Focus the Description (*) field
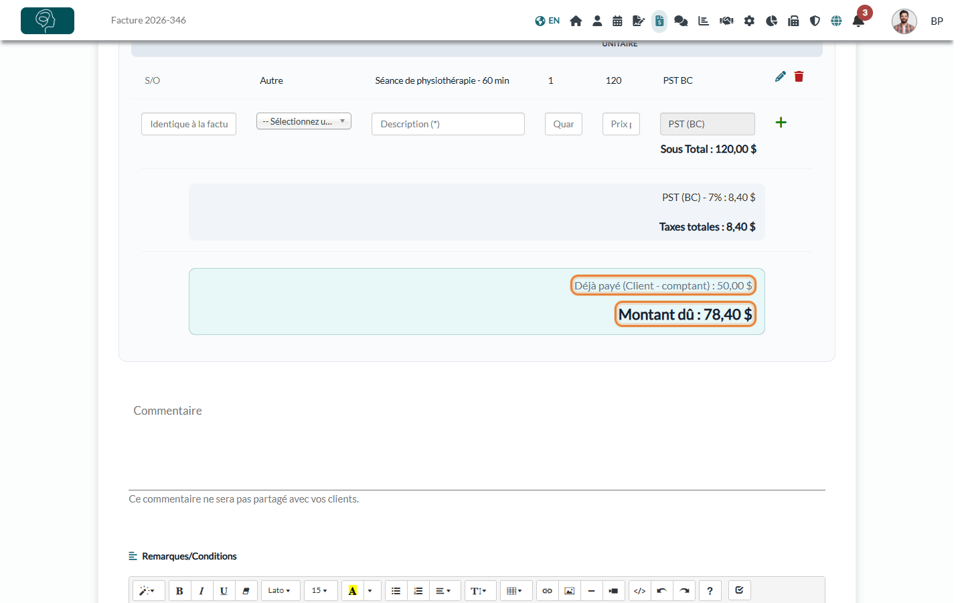 (448, 124)
